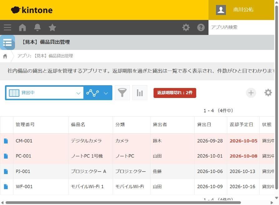This screenshot has width=279, height=205.
Task: Click the 【見本】備品貸出管理 app title
Action: pos(46,42)
